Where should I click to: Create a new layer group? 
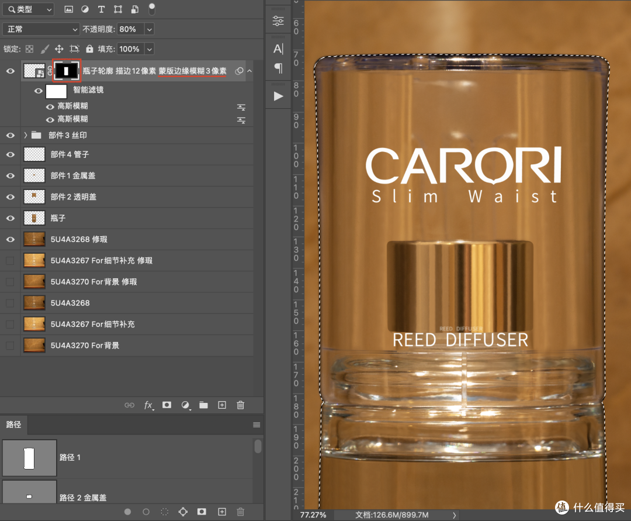[x=204, y=405]
